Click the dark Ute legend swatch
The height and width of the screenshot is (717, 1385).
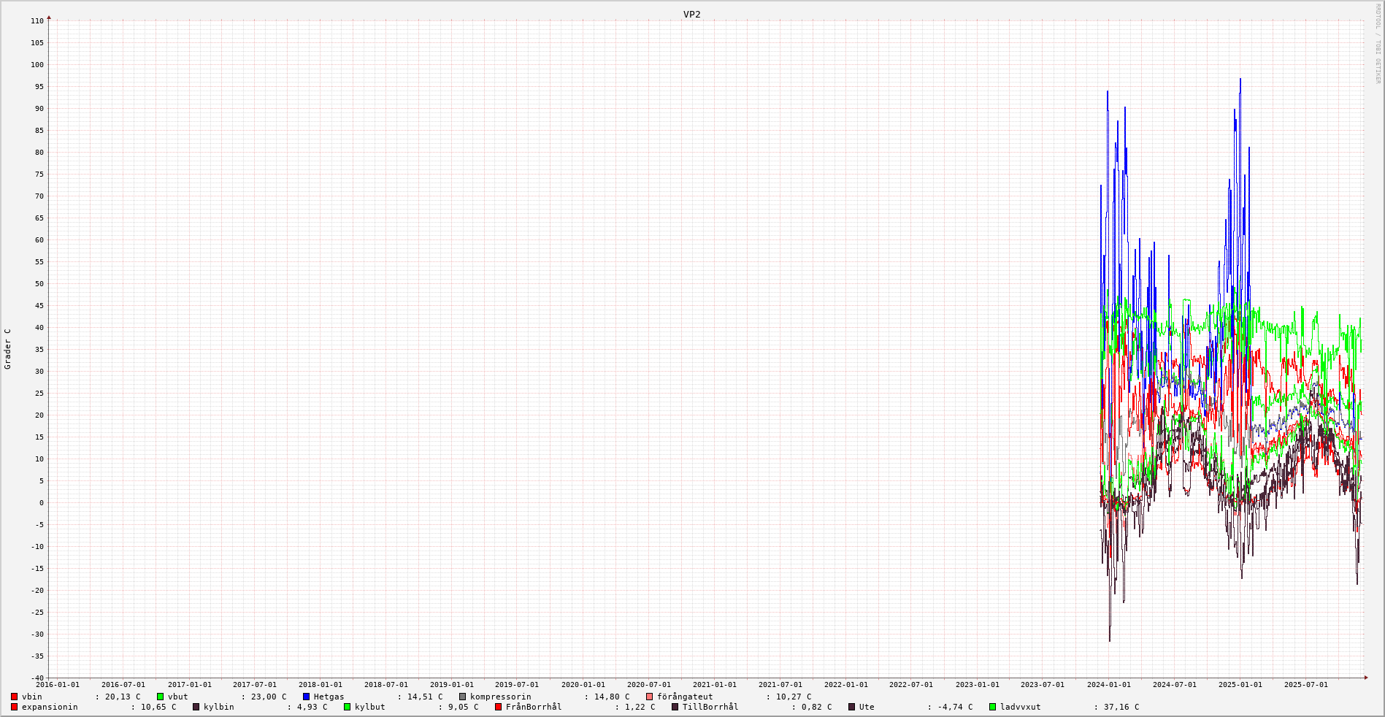pos(851,707)
